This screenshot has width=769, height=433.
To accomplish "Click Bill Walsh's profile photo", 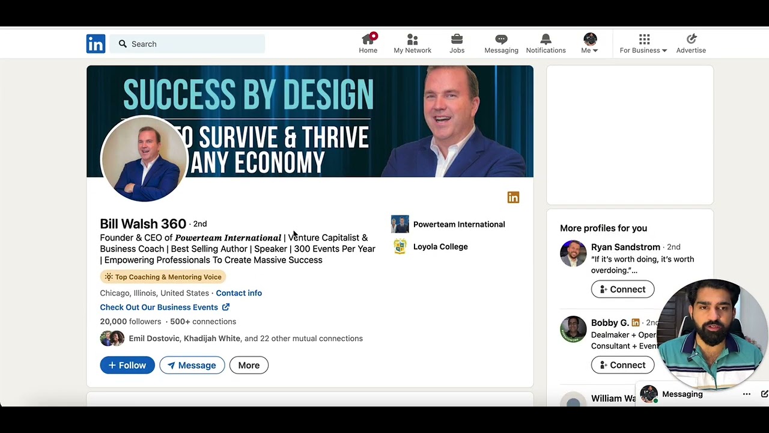I will click(x=144, y=159).
